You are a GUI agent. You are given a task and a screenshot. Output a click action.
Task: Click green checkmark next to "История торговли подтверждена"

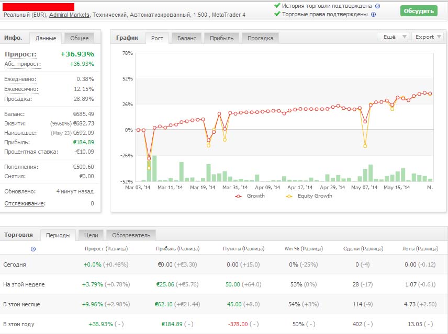point(277,6)
